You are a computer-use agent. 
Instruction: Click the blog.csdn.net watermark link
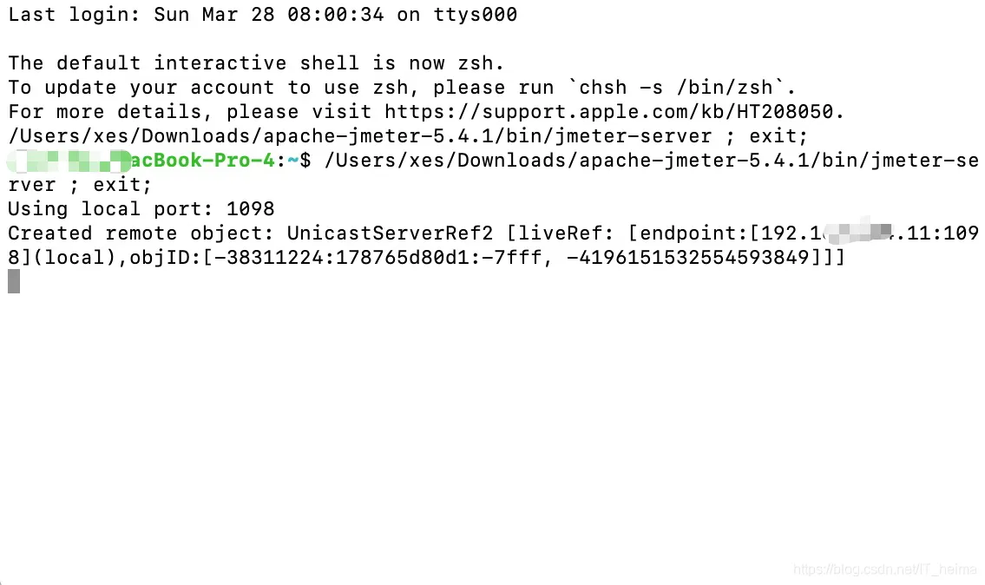[886, 569]
